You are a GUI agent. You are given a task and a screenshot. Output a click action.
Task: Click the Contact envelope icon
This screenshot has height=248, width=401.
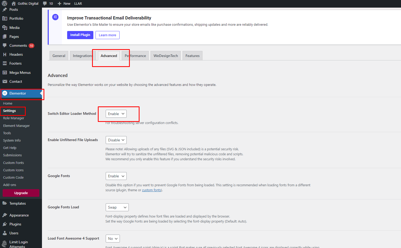coord(5,81)
